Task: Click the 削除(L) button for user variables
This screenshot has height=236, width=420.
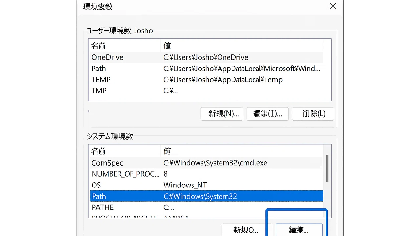Action: click(313, 114)
